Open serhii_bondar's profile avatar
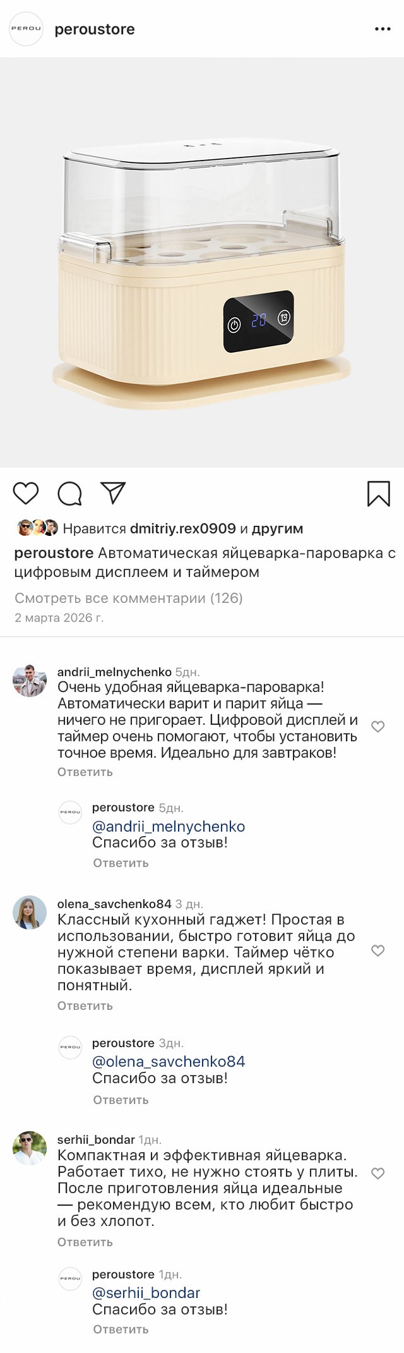The height and width of the screenshot is (1353, 404). coord(30,1148)
